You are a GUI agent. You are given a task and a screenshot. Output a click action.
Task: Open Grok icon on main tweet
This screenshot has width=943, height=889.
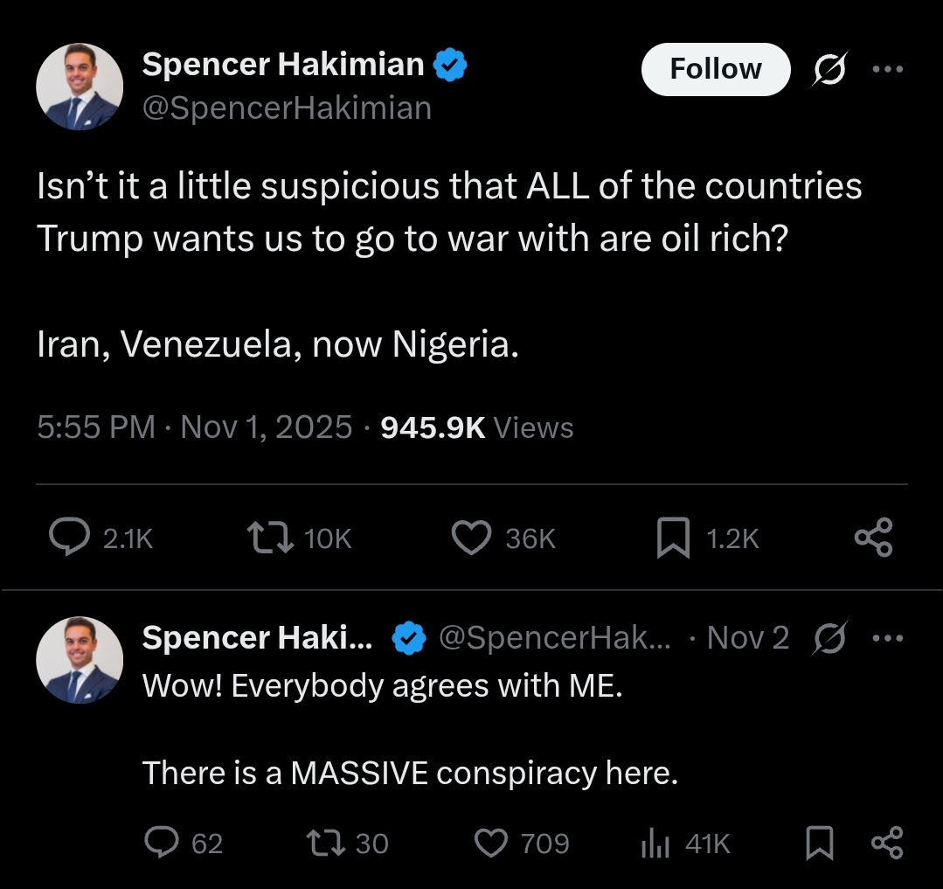click(829, 69)
